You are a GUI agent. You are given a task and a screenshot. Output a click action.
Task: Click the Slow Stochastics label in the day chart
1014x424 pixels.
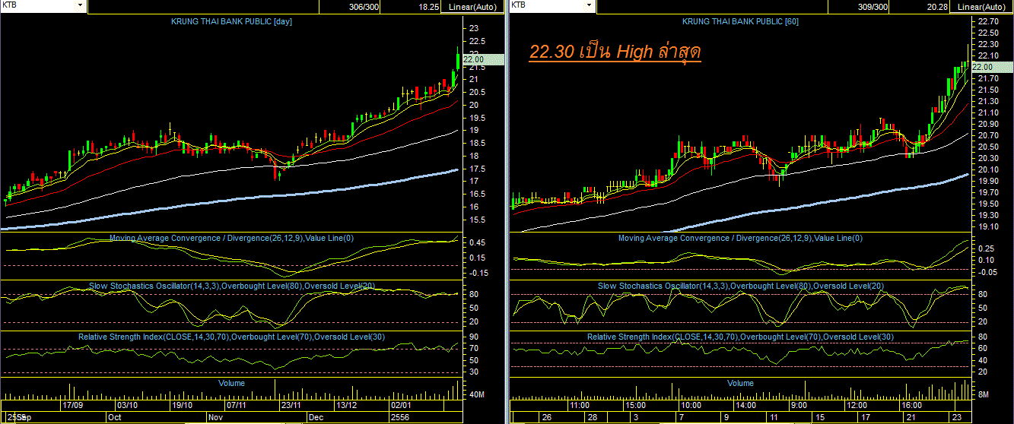(231, 286)
